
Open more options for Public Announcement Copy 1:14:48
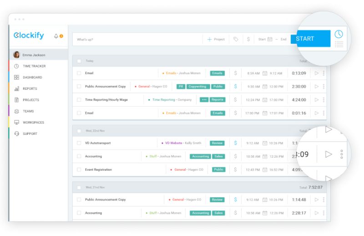click(324, 200)
